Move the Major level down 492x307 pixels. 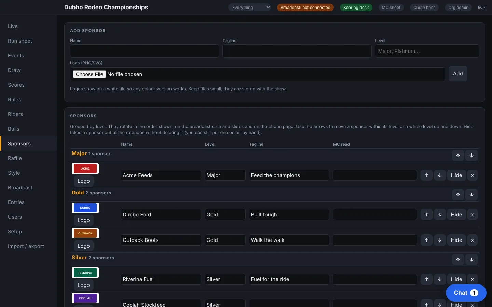click(x=471, y=156)
